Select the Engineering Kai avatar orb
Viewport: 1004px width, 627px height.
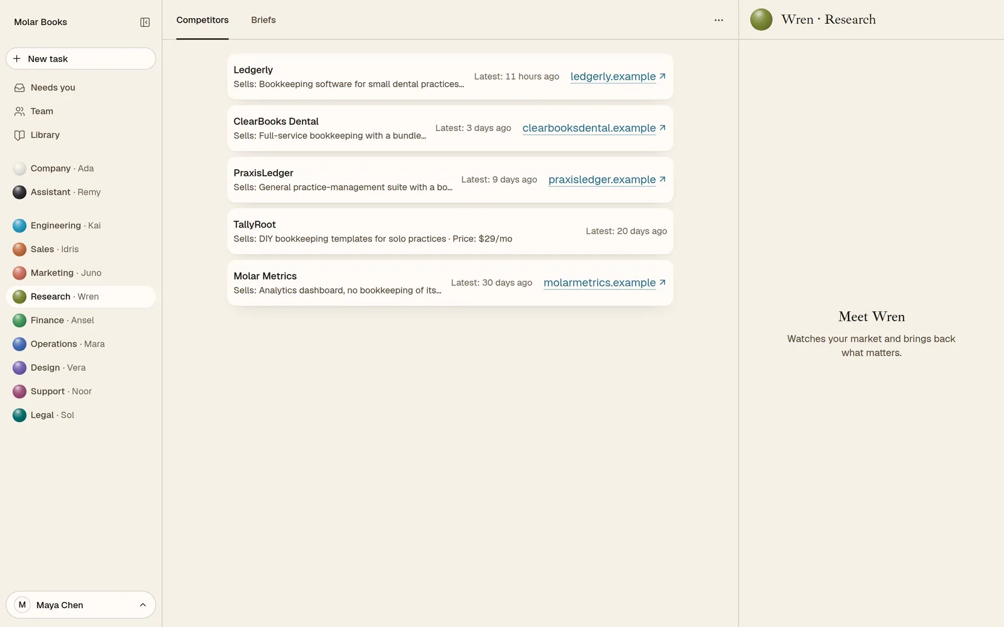point(19,226)
